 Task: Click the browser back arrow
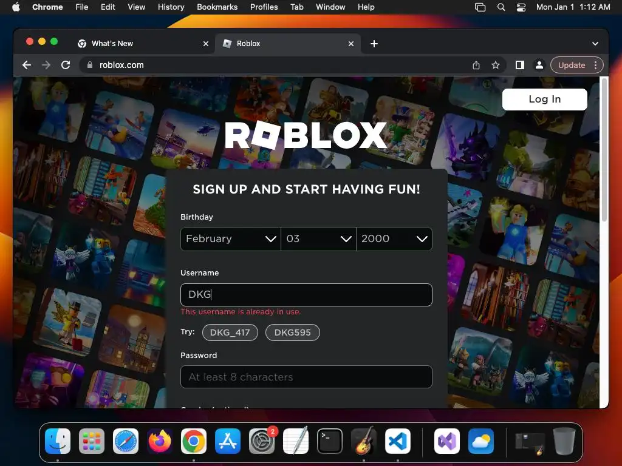27,65
